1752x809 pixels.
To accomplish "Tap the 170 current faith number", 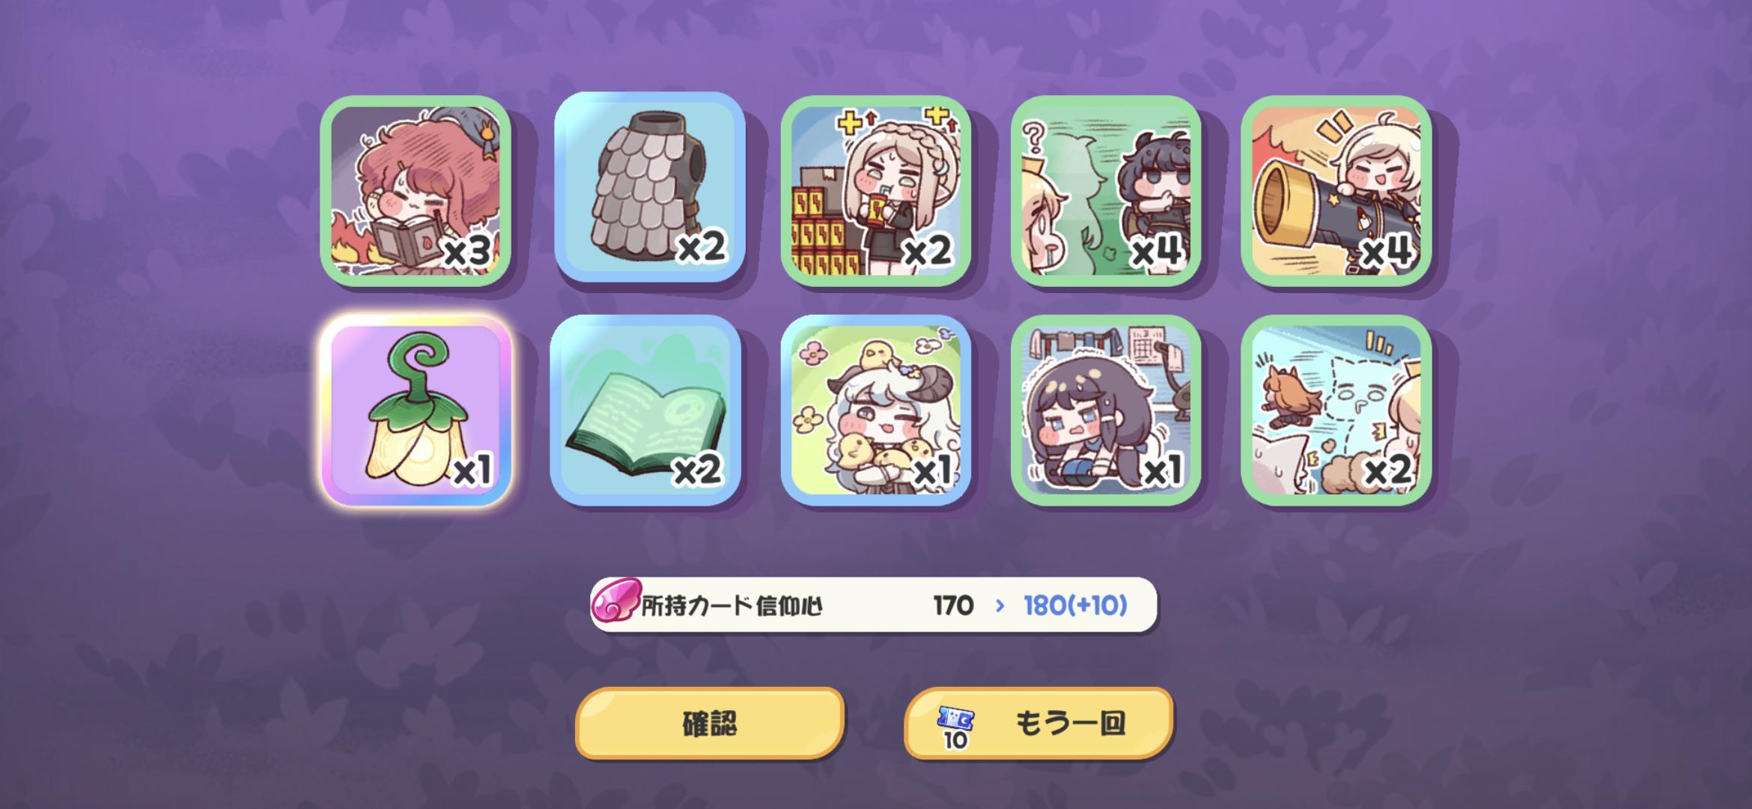I will (953, 605).
